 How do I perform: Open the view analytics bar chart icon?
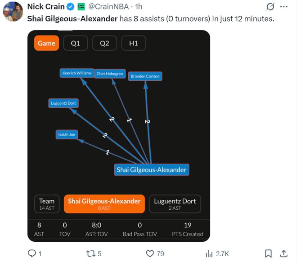(x=209, y=253)
